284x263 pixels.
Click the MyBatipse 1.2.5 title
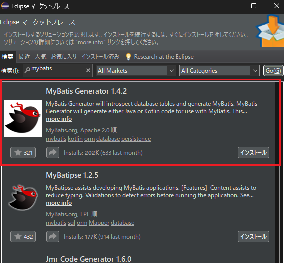(72, 175)
